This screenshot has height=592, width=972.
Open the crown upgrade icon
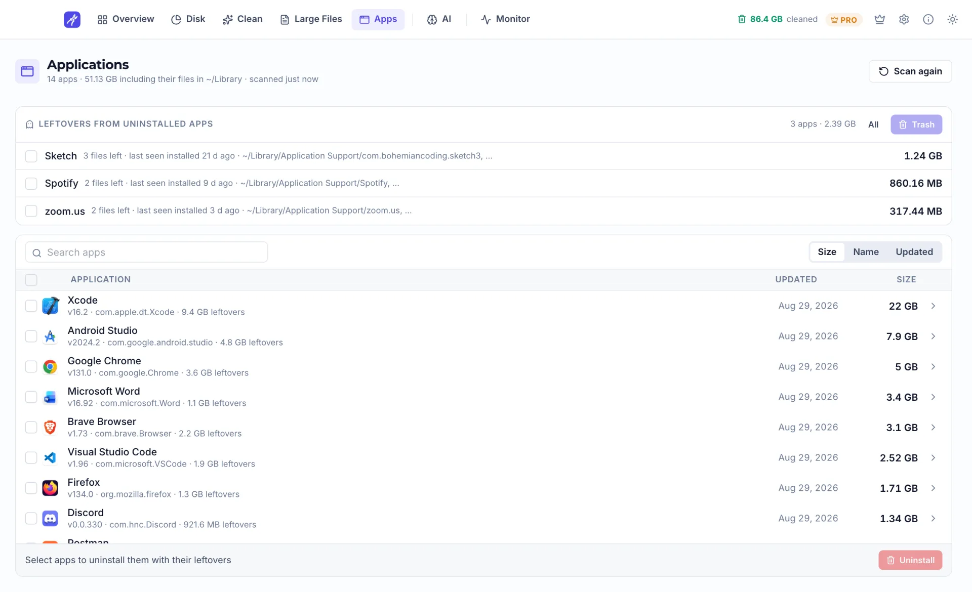(x=880, y=19)
